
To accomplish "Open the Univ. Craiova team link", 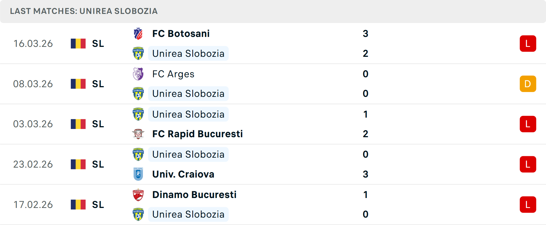I will pyautogui.click(x=183, y=174).
